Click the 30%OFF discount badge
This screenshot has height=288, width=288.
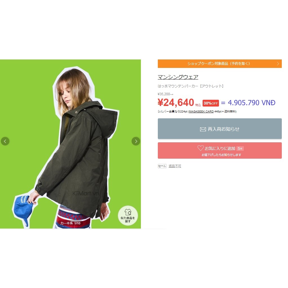click(211, 103)
